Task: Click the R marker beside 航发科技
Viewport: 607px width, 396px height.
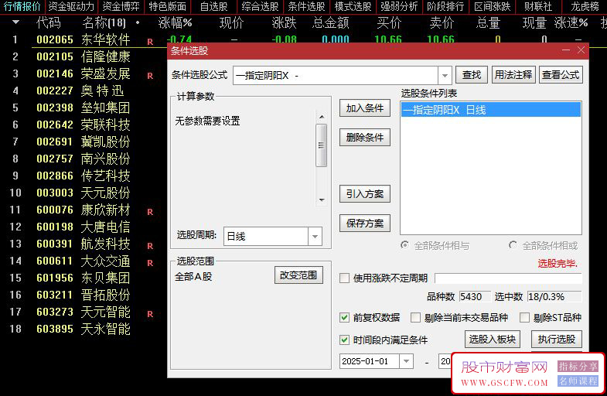Action: pyautogui.click(x=150, y=246)
